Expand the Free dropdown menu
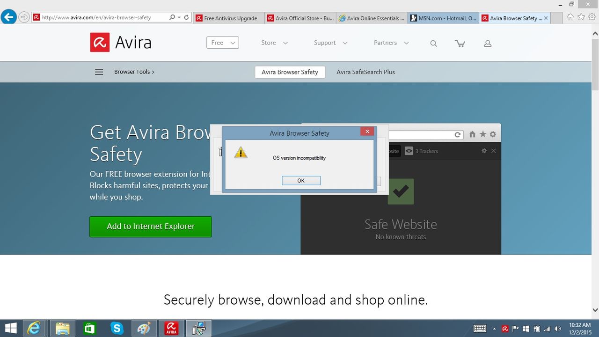 pyautogui.click(x=223, y=43)
